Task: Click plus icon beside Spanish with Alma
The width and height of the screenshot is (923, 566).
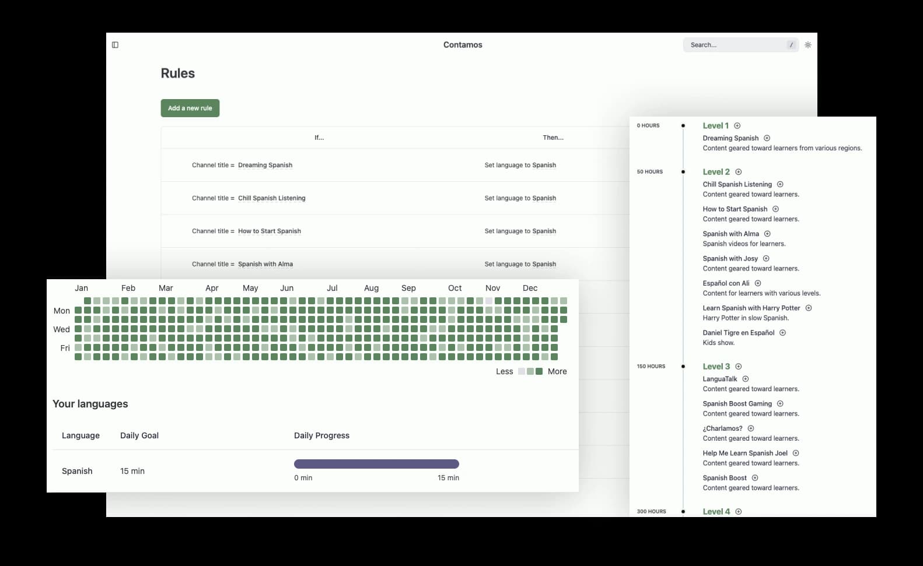Action: point(767,234)
